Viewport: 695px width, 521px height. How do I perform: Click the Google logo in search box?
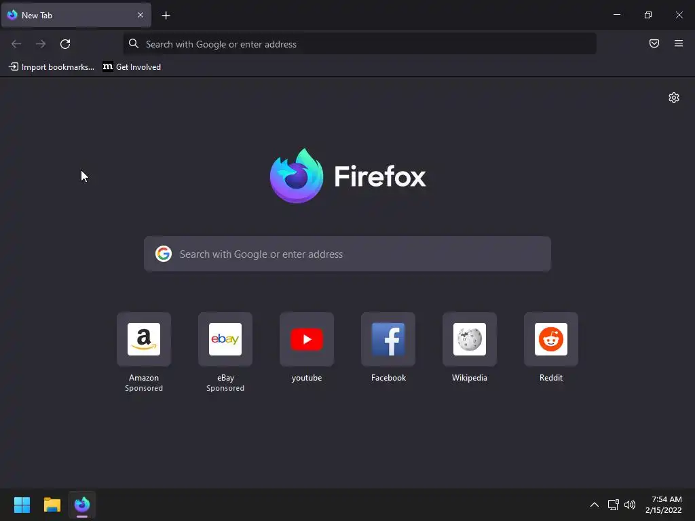click(164, 254)
